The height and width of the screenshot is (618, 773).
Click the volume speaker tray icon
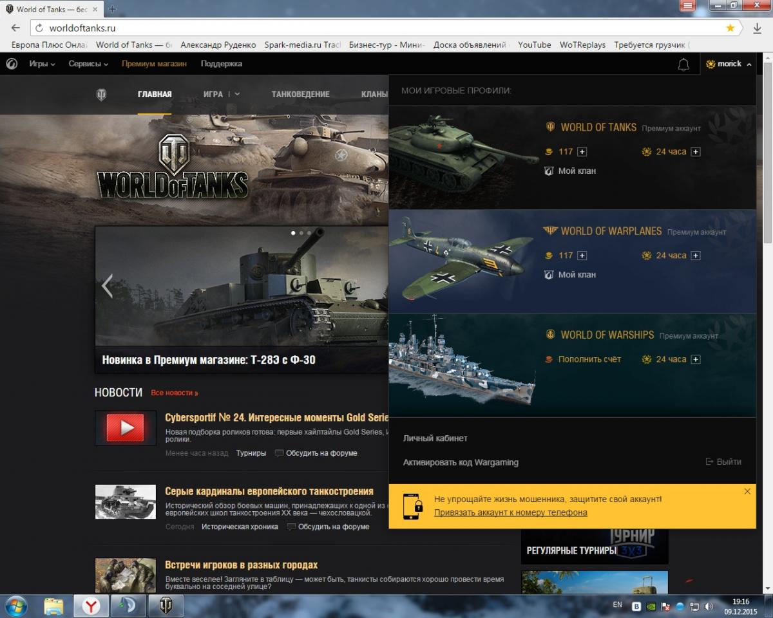pyautogui.click(x=709, y=606)
